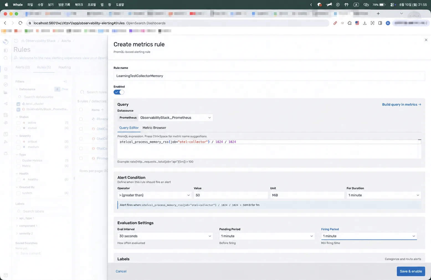The height and width of the screenshot is (280, 431).
Task: Check the system Created By filter
Action: coord(18,193)
